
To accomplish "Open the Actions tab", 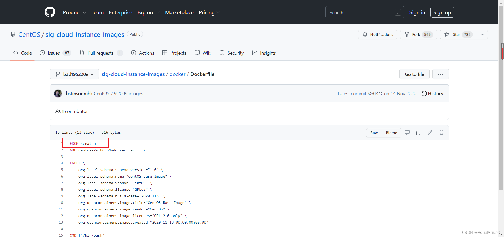I will 143,53.
